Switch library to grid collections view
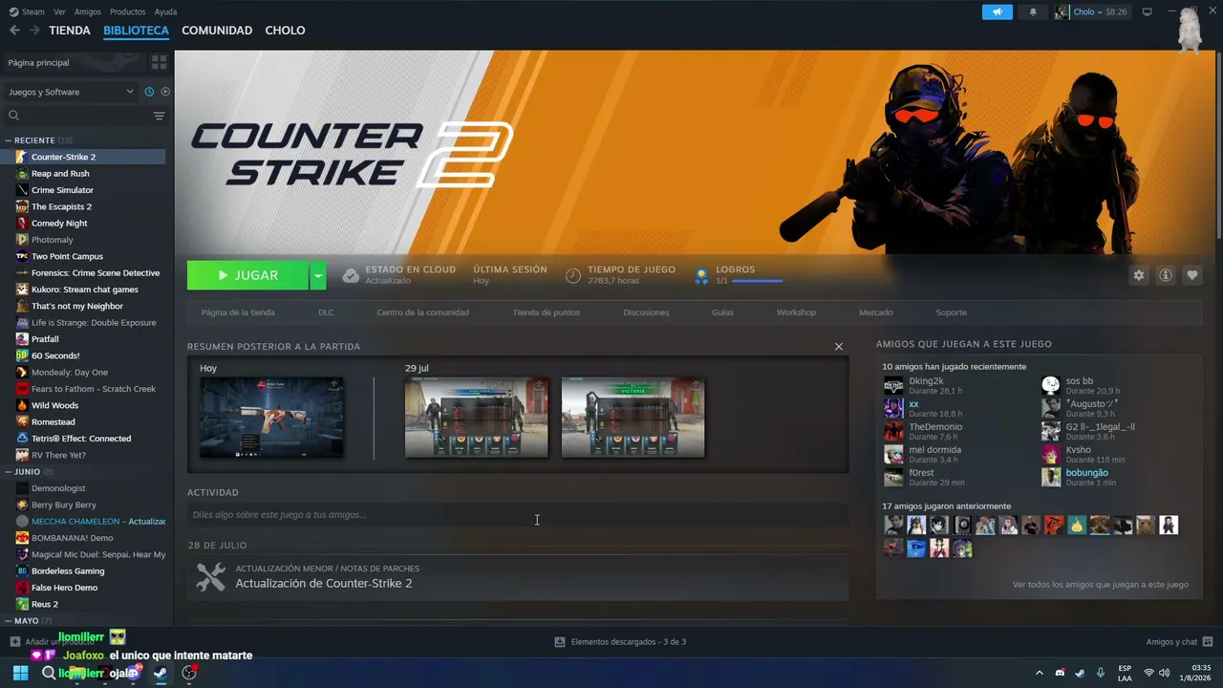The width and height of the screenshot is (1223, 688). pyautogui.click(x=159, y=62)
